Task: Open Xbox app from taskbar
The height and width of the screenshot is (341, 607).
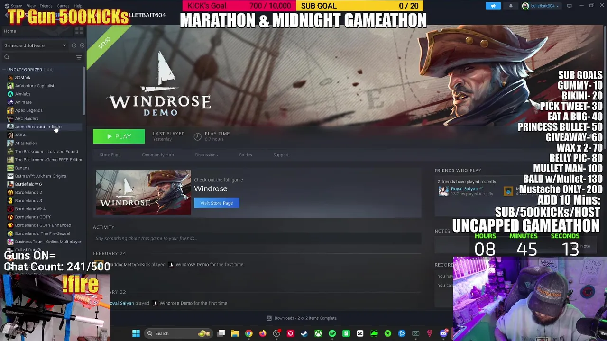Action: pos(318,333)
